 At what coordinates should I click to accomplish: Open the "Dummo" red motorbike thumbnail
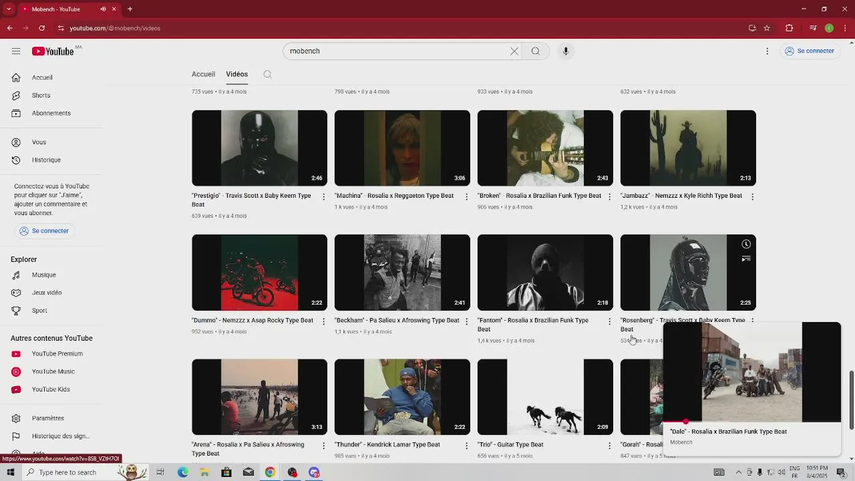(259, 273)
